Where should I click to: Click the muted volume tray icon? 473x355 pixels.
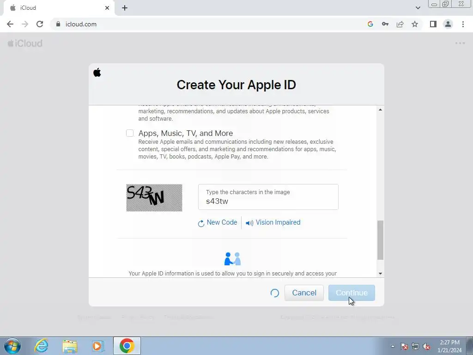pyautogui.click(x=426, y=346)
